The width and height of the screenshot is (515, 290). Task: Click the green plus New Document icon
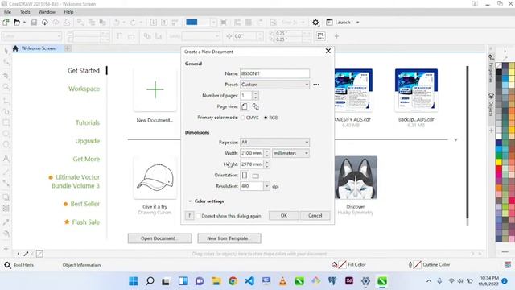click(155, 89)
